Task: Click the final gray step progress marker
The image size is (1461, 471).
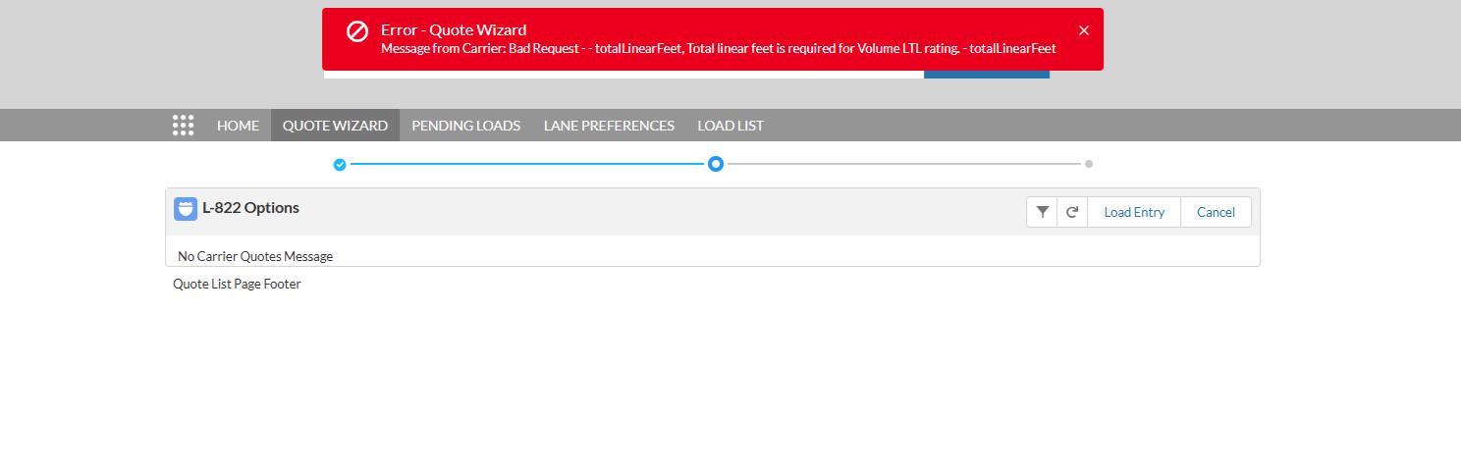Action: (1089, 164)
